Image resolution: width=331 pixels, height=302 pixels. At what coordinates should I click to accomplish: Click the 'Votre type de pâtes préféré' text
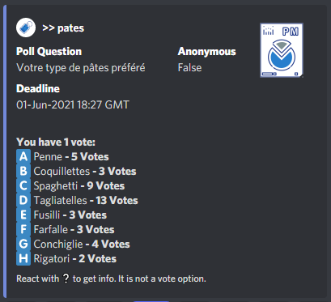point(81,68)
